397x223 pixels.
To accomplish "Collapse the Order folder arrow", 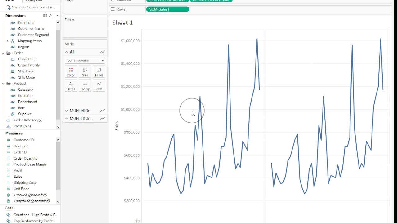I will tap(3, 53).
